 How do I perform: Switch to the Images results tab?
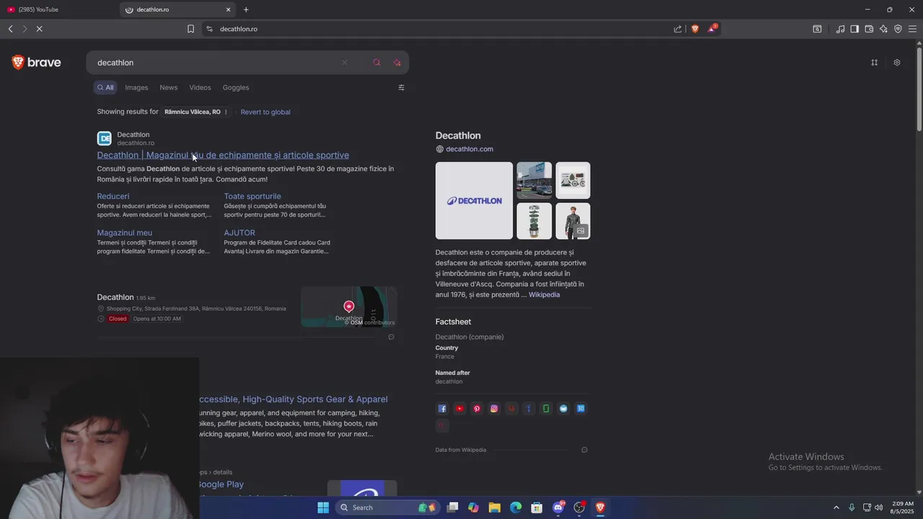pos(136,87)
